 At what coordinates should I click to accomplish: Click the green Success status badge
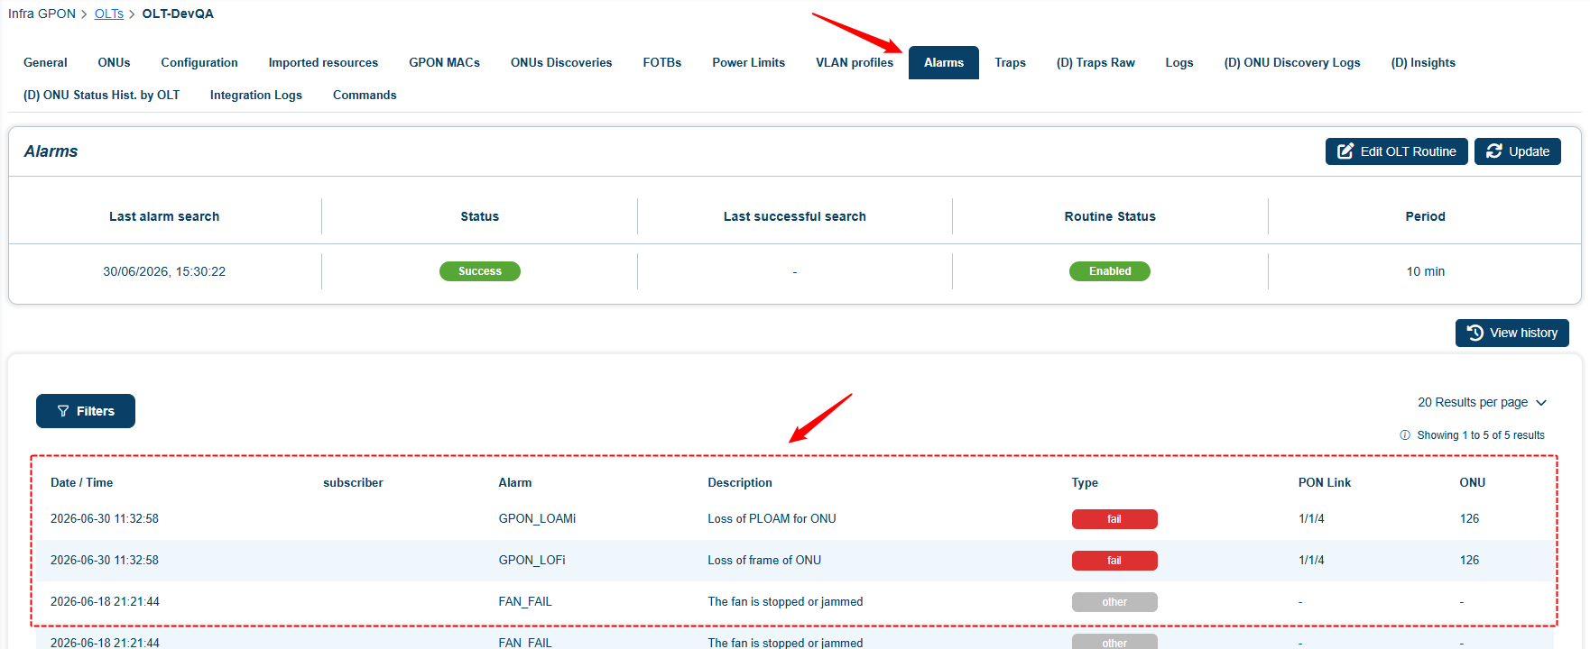click(x=480, y=271)
